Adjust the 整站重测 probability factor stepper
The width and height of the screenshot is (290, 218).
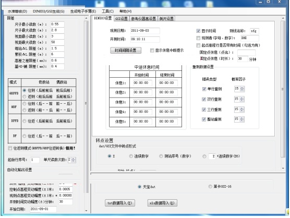(x=242, y=119)
